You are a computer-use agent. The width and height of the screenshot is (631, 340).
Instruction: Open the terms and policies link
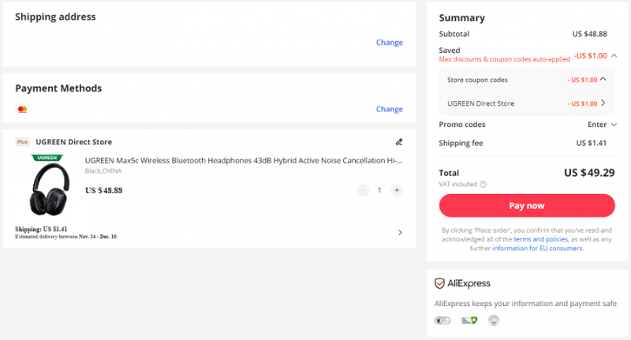(x=540, y=239)
